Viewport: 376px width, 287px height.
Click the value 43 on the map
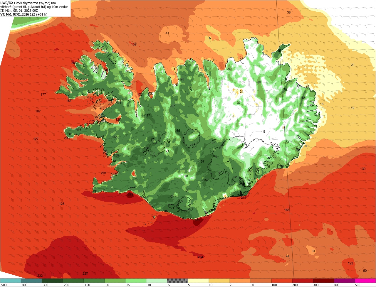(x=241, y=59)
